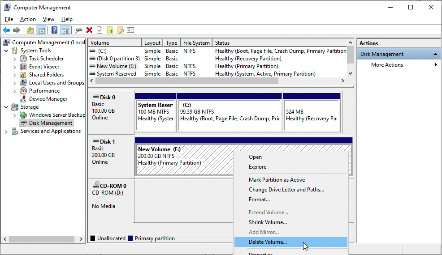Click the grey Forward arrow

pyautogui.click(x=17, y=30)
